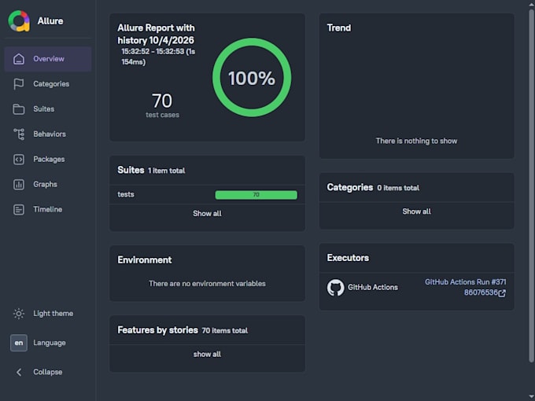The height and width of the screenshot is (401, 535).
Task: Click 'There is nothing to show' message
Action: [417, 142]
